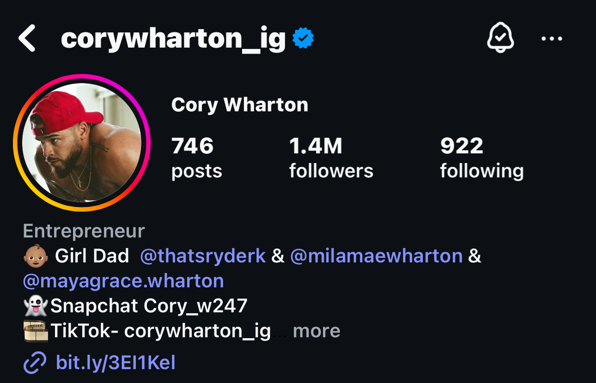Screen dimensions: 596x383
Task: Tap the Snapchat ghost emoji
Action: 36,306
